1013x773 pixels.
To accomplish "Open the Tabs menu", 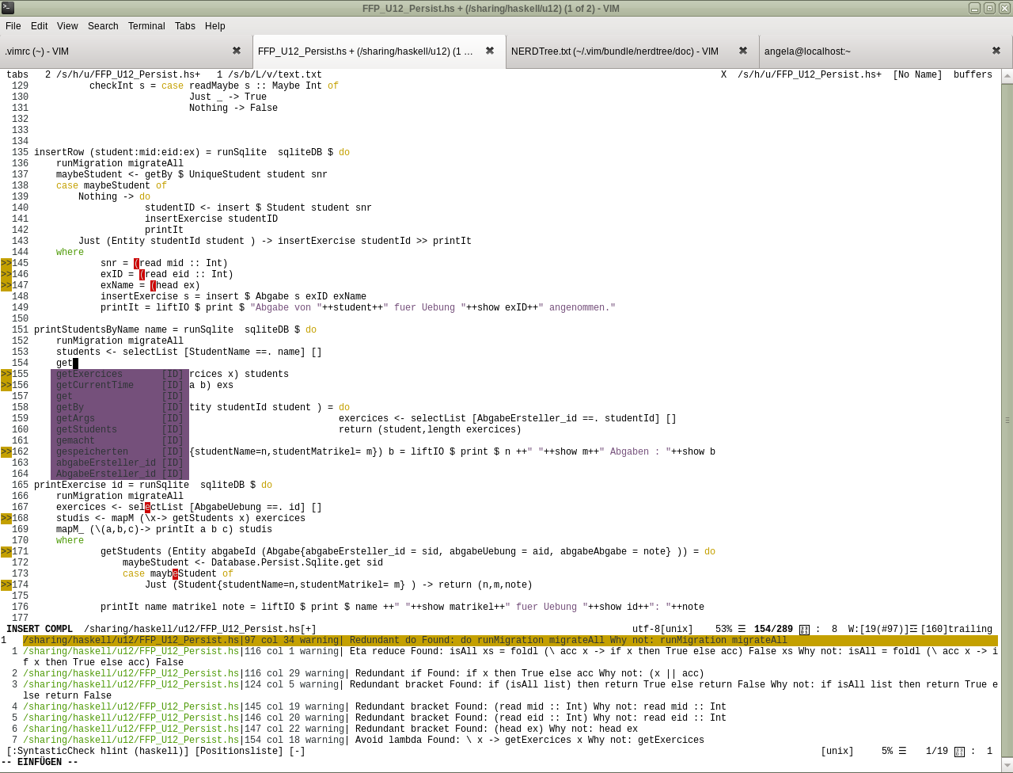I will click(184, 25).
